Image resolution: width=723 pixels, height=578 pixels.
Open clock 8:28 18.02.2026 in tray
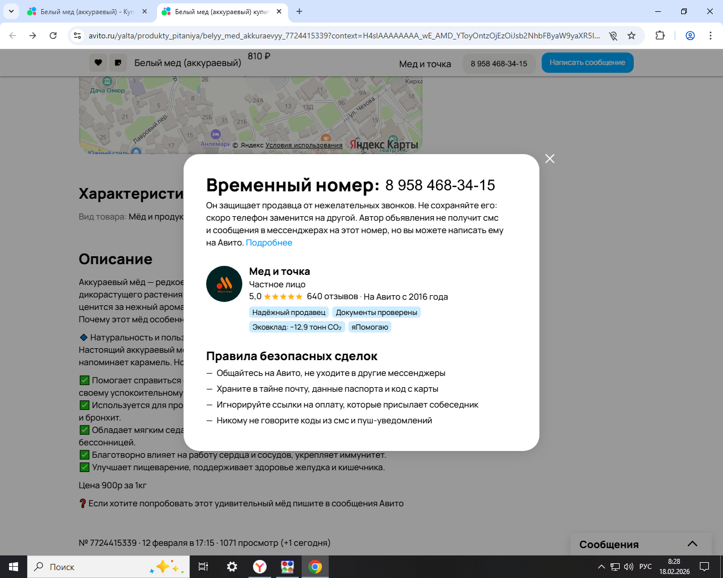(674, 567)
